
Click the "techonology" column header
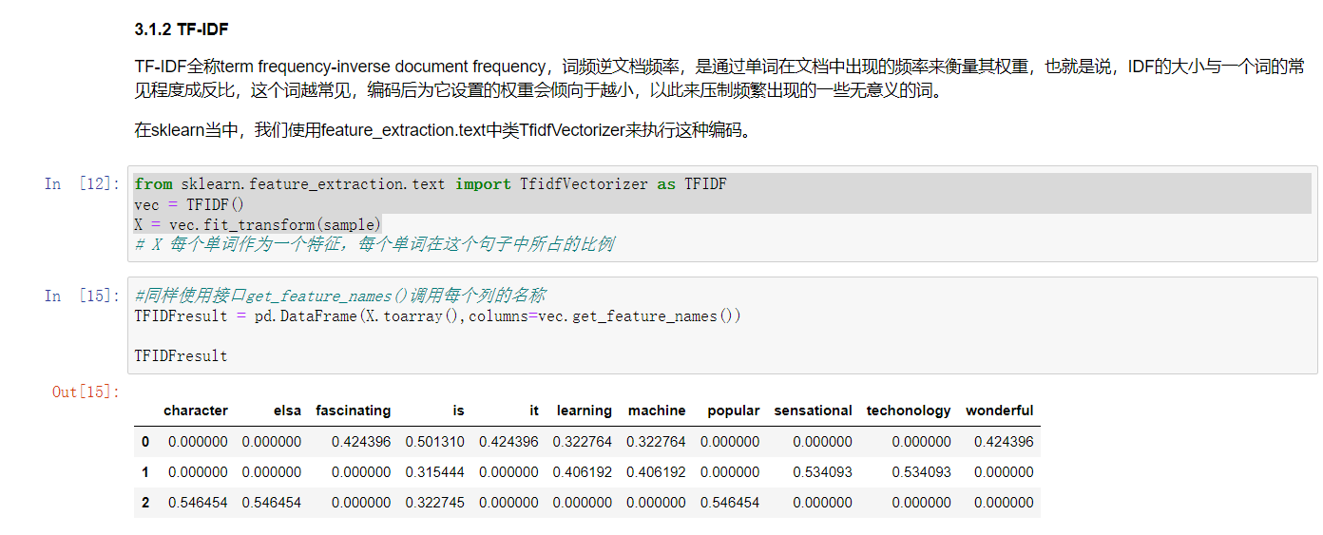pos(909,411)
